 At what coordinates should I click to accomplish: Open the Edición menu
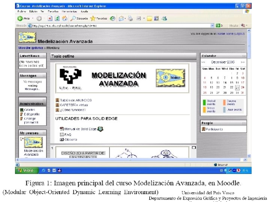click(33, 12)
